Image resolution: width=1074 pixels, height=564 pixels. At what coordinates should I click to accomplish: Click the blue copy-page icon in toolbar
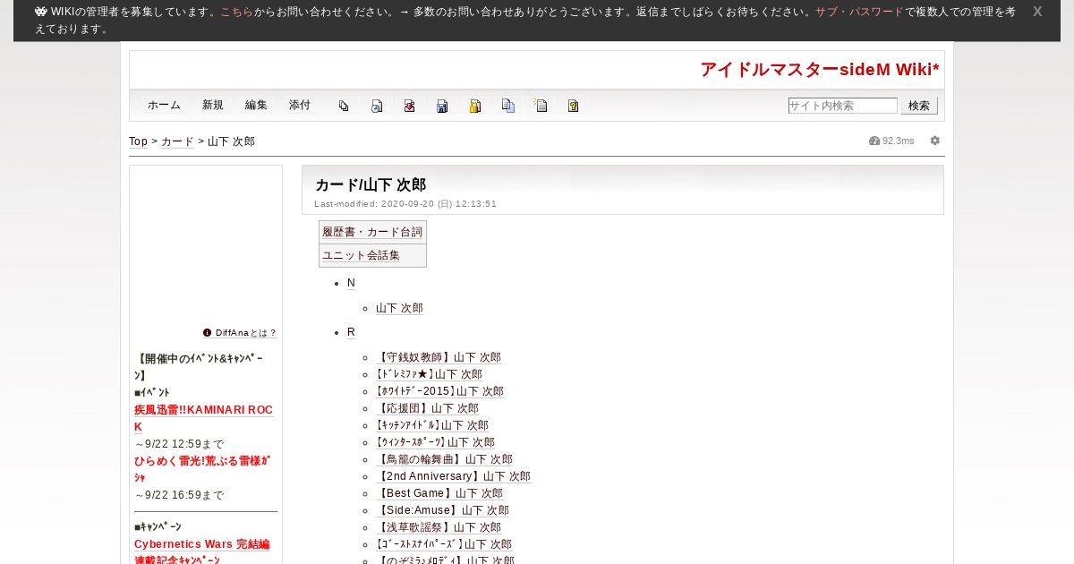pyautogui.click(x=507, y=106)
